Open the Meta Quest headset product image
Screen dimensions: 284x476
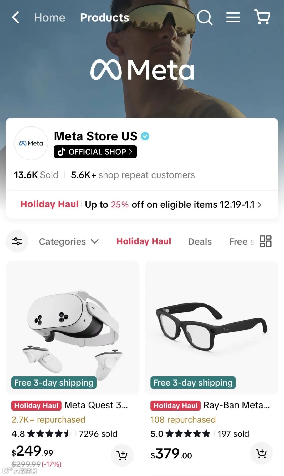[72, 328]
